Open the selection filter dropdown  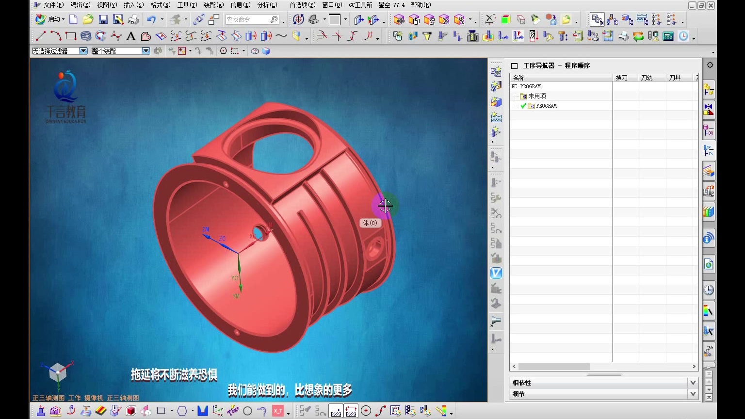(83, 51)
